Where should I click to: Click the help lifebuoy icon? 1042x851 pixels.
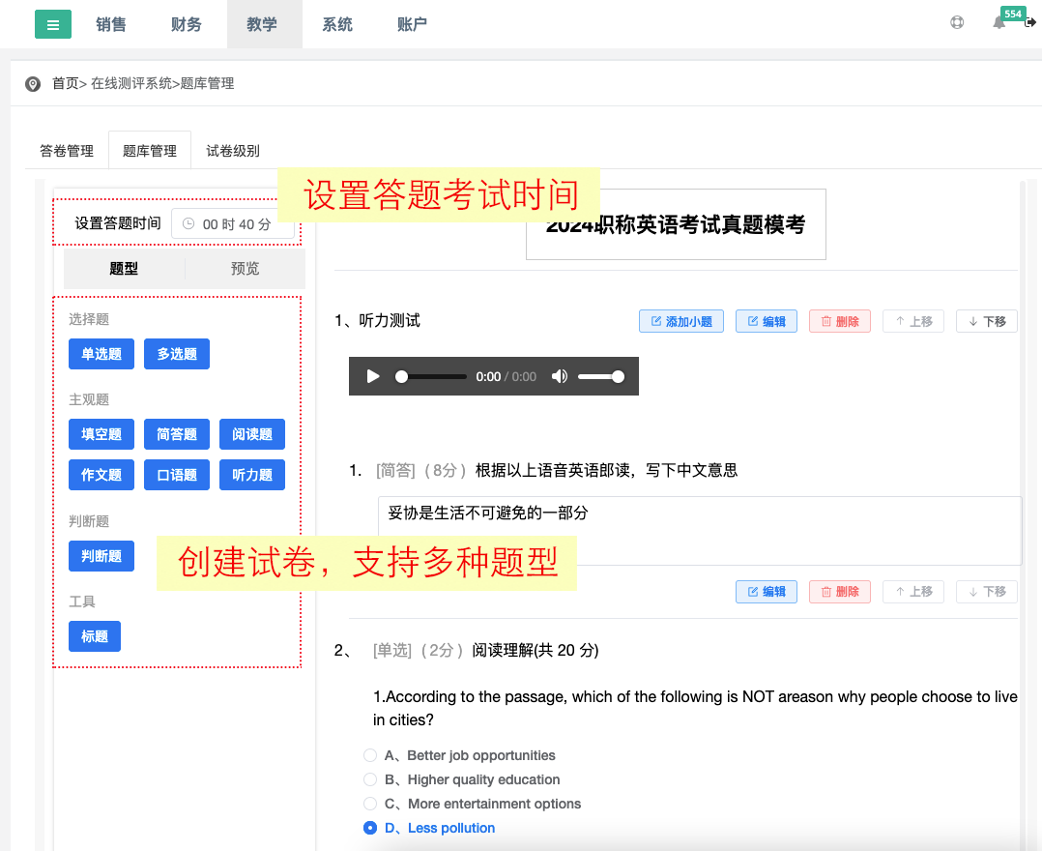click(x=957, y=22)
